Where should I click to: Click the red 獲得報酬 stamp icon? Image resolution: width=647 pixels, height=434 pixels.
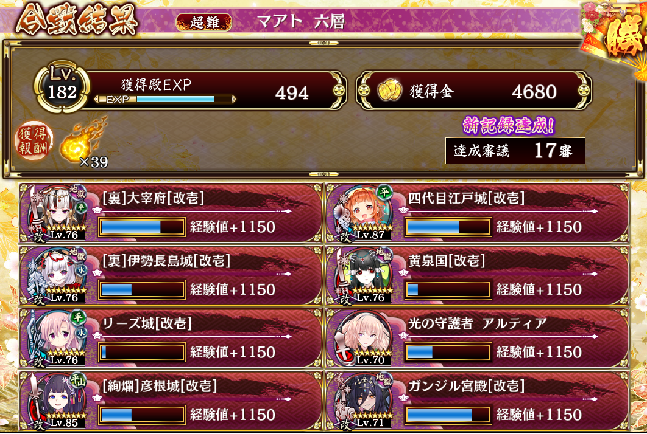coord(34,140)
